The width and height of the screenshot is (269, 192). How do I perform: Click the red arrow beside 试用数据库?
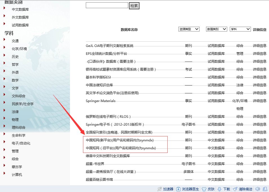5,24
